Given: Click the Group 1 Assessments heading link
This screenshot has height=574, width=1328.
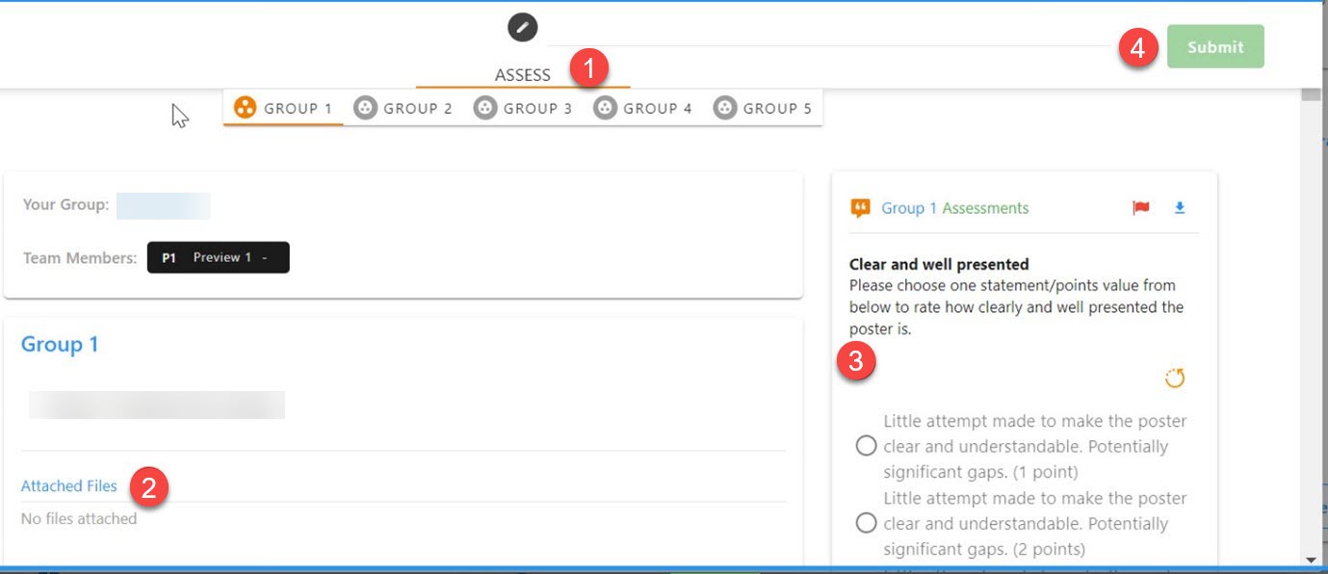Looking at the screenshot, I should click(954, 208).
